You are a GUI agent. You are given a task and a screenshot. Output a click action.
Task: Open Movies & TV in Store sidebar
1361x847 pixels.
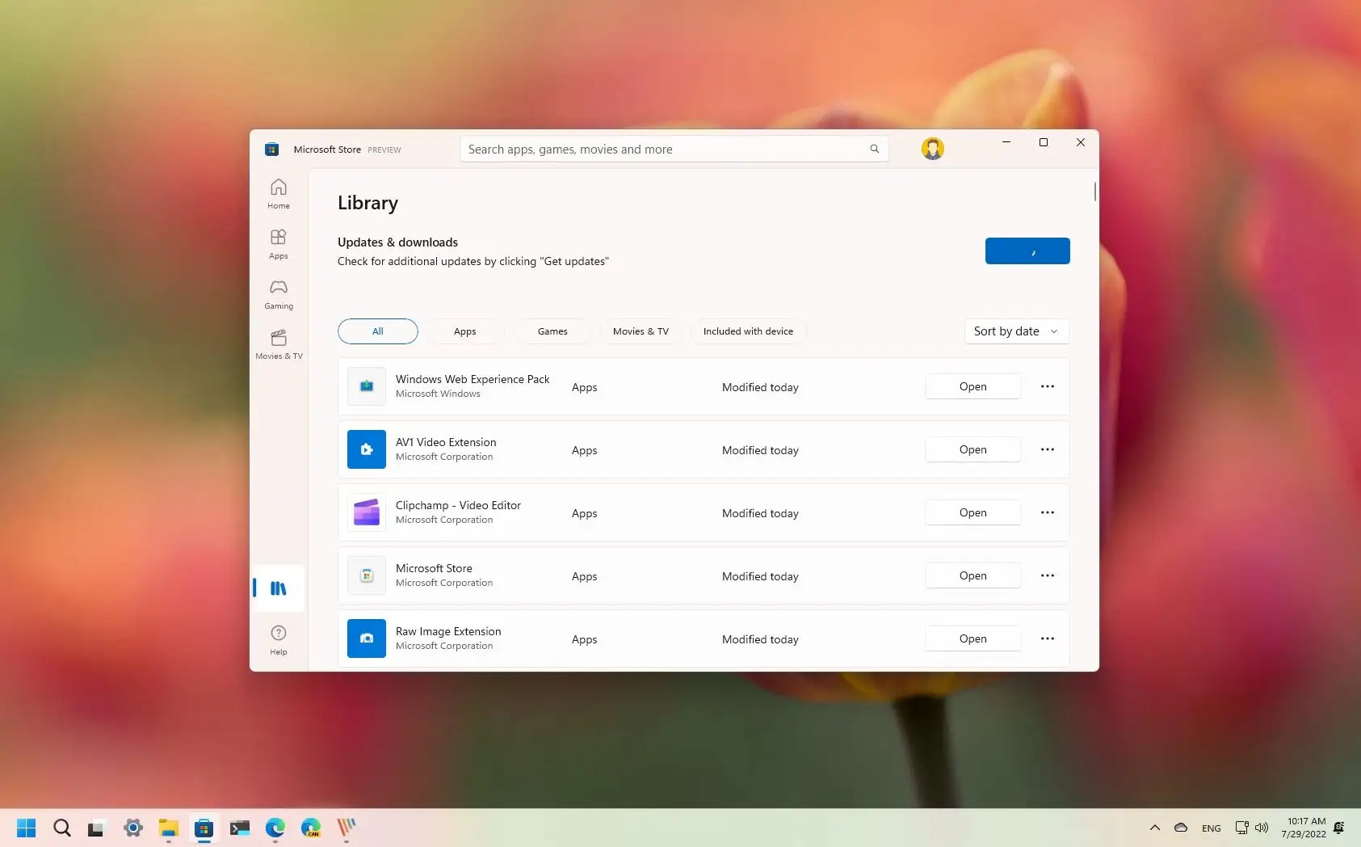point(279,344)
